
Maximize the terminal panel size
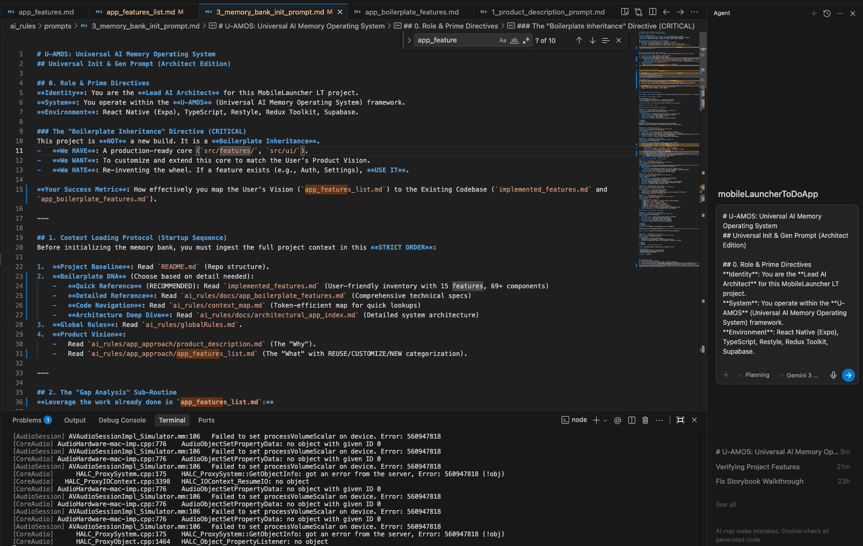click(680, 420)
